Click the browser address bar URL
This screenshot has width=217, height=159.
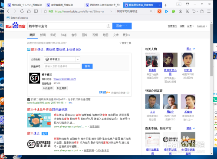point(79,11)
